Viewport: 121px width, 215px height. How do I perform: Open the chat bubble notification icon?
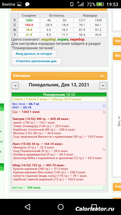tap(27, 4)
